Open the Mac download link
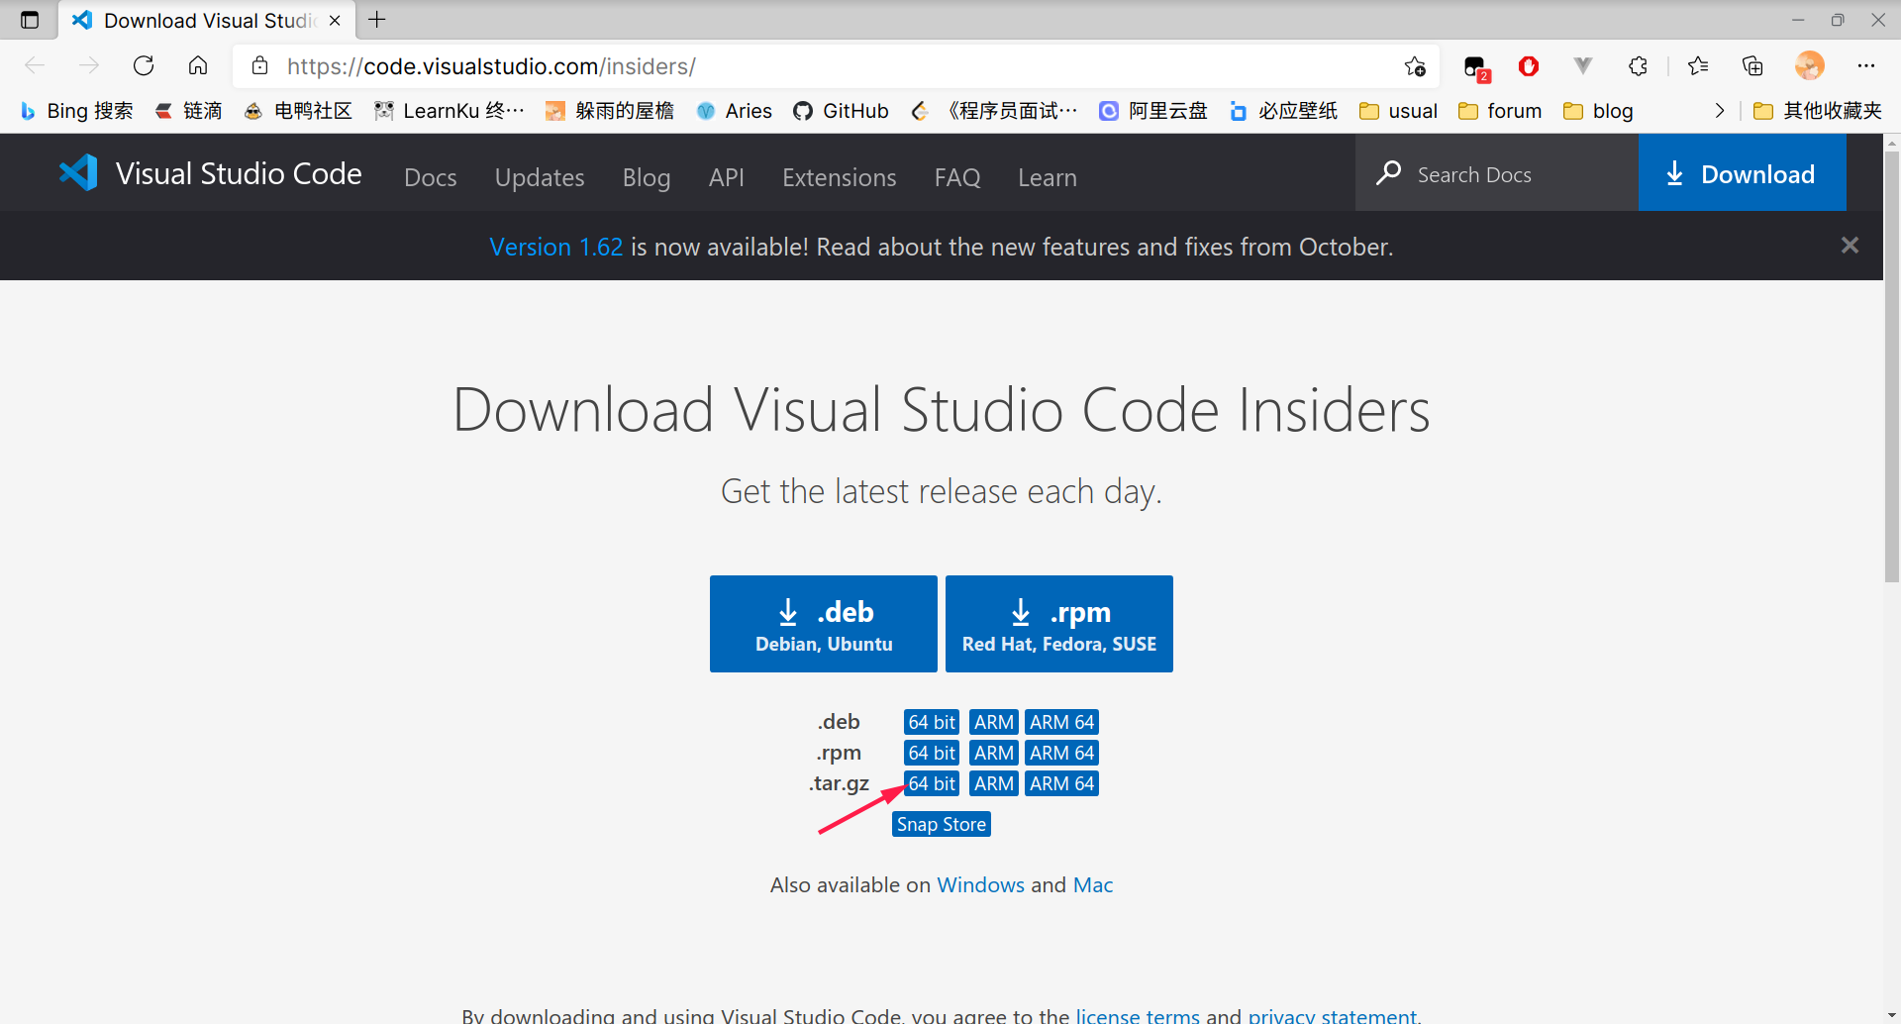This screenshot has width=1901, height=1024. pyautogui.click(x=1093, y=884)
